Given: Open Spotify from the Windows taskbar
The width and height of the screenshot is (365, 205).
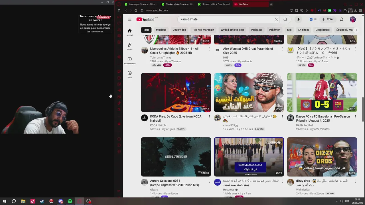Looking at the screenshot, I should 70,201.
